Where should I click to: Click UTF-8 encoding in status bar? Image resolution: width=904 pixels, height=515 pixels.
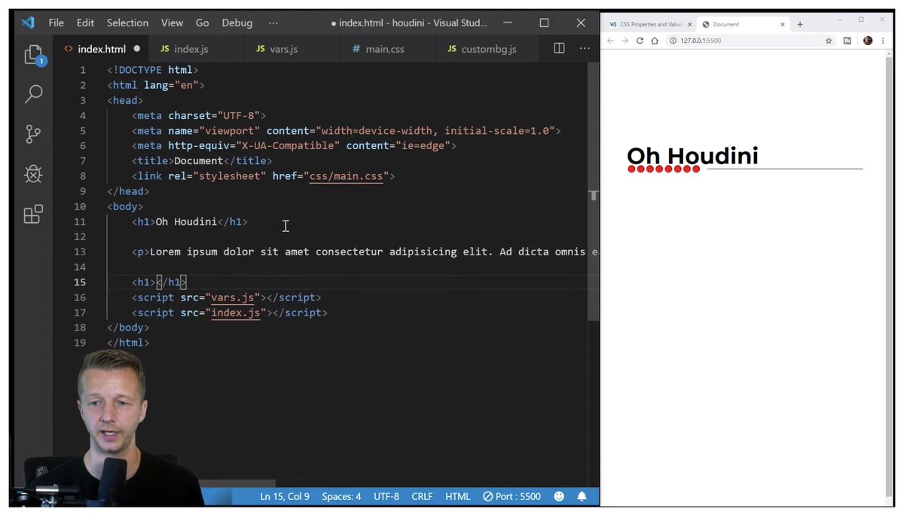point(386,496)
